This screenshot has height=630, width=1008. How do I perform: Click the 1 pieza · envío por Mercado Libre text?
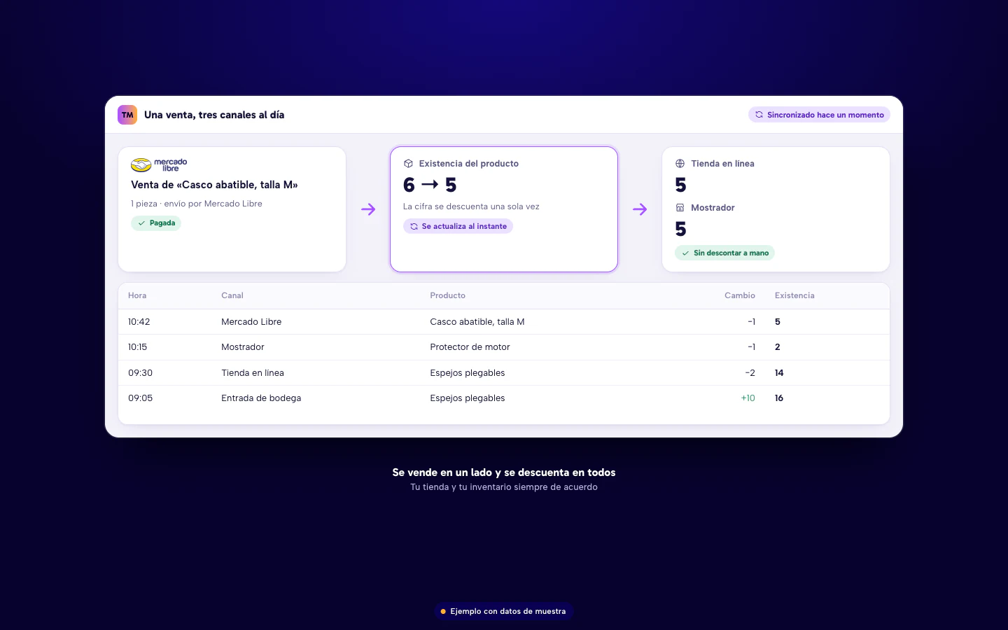[x=197, y=204]
